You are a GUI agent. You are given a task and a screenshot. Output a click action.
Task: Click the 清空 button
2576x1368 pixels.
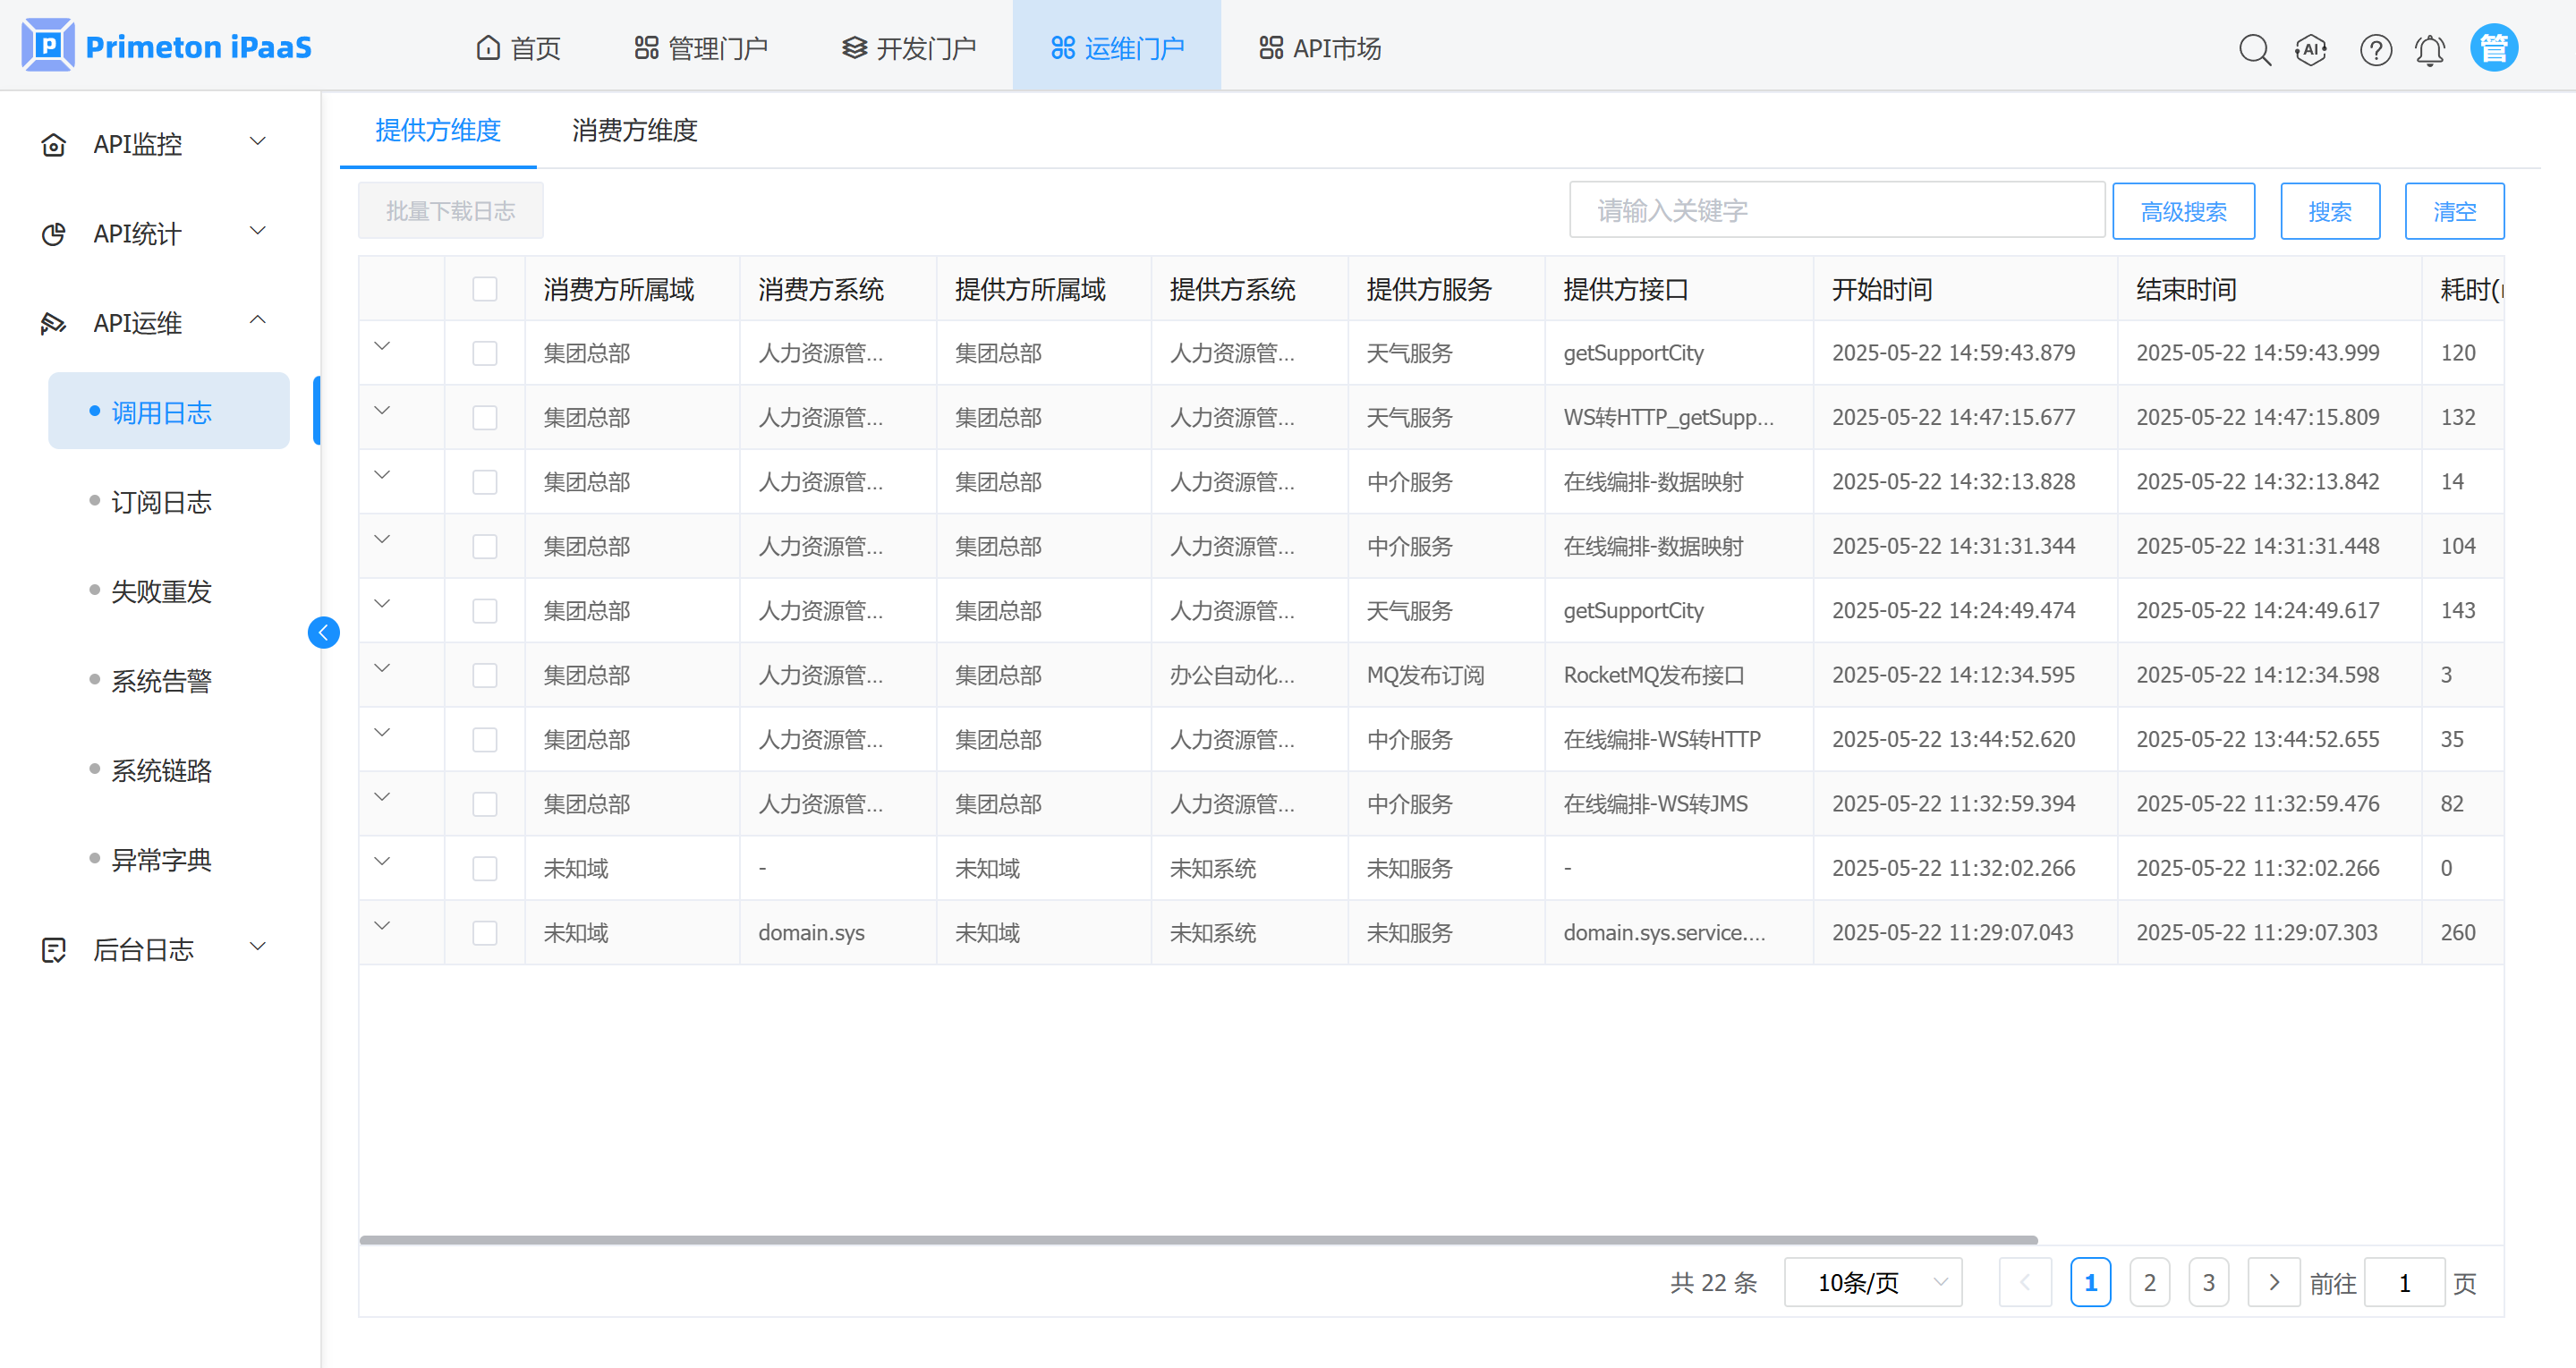2453,211
